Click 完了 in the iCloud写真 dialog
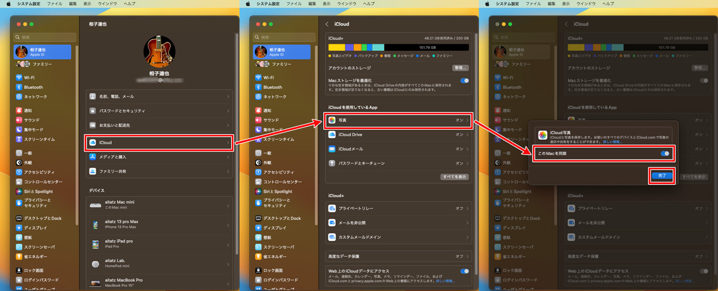This screenshot has width=718, height=291. coord(662,176)
